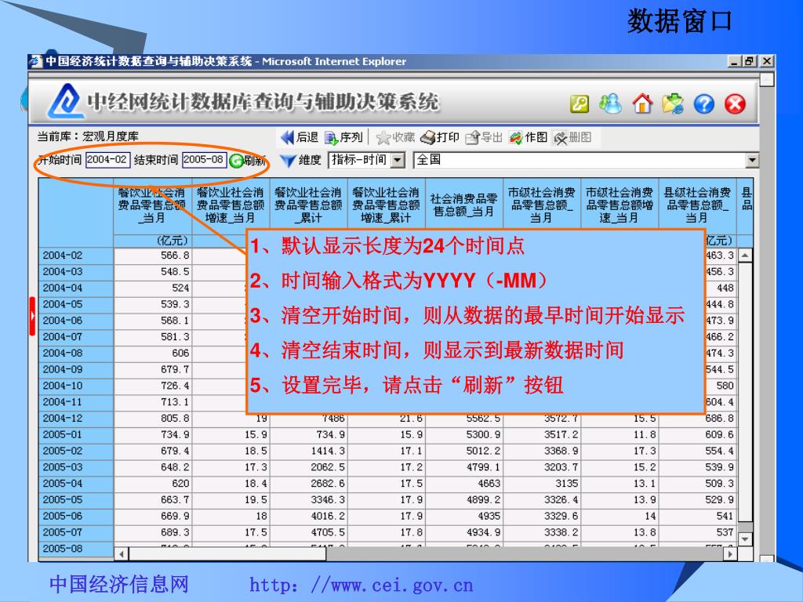Image resolution: width=803 pixels, height=602 pixels.
Task: Click the end time field 2005-08
Action: (204, 160)
